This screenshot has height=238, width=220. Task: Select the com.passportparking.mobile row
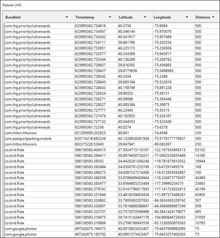tap(28, 139)
